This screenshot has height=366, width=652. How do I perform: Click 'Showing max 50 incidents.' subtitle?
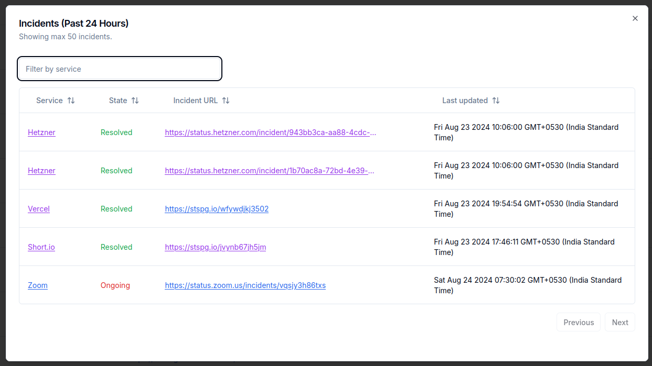coord(66,37)
